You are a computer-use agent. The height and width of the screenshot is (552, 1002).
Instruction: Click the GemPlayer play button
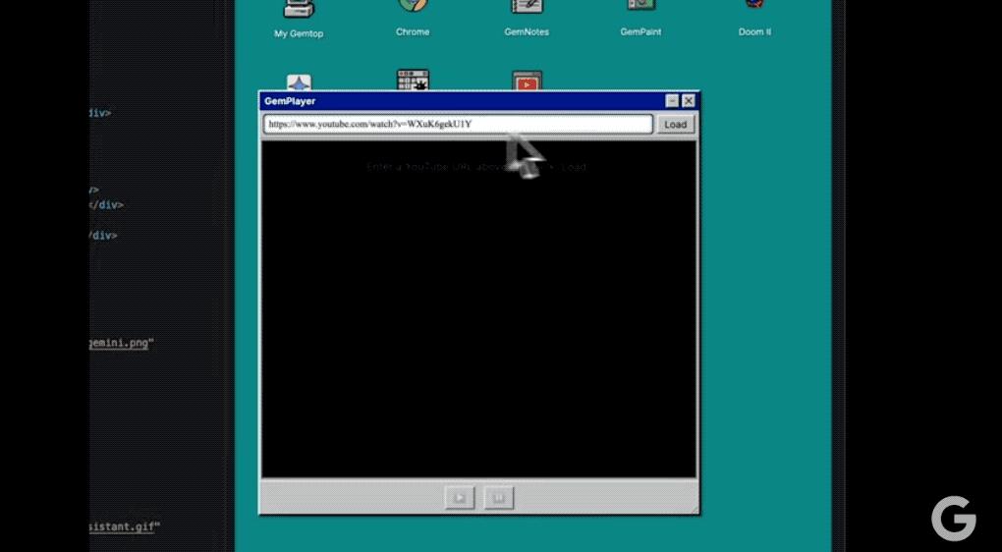pos(460,498)
